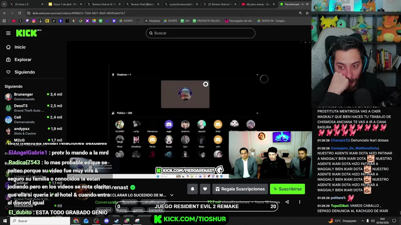
Task: Click the zoom magnifier icon in the address bar
Action: [300, 13]
